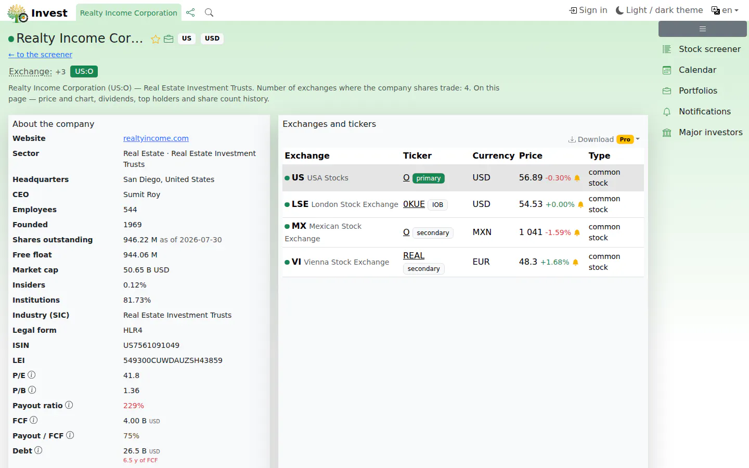Click the US:O exchange badge

point(84,72)
